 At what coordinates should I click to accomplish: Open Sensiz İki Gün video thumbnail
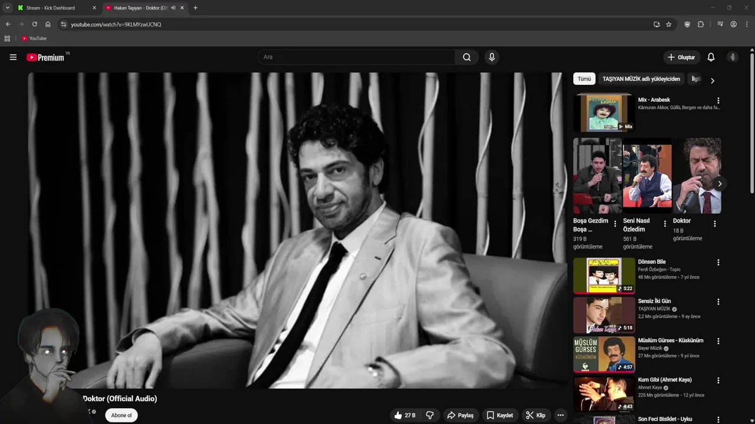coord(604,315)
